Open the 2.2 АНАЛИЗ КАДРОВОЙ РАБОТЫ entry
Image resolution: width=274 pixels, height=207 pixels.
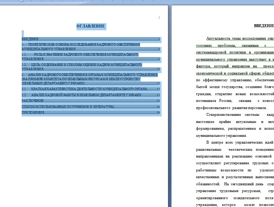(91, 95)
